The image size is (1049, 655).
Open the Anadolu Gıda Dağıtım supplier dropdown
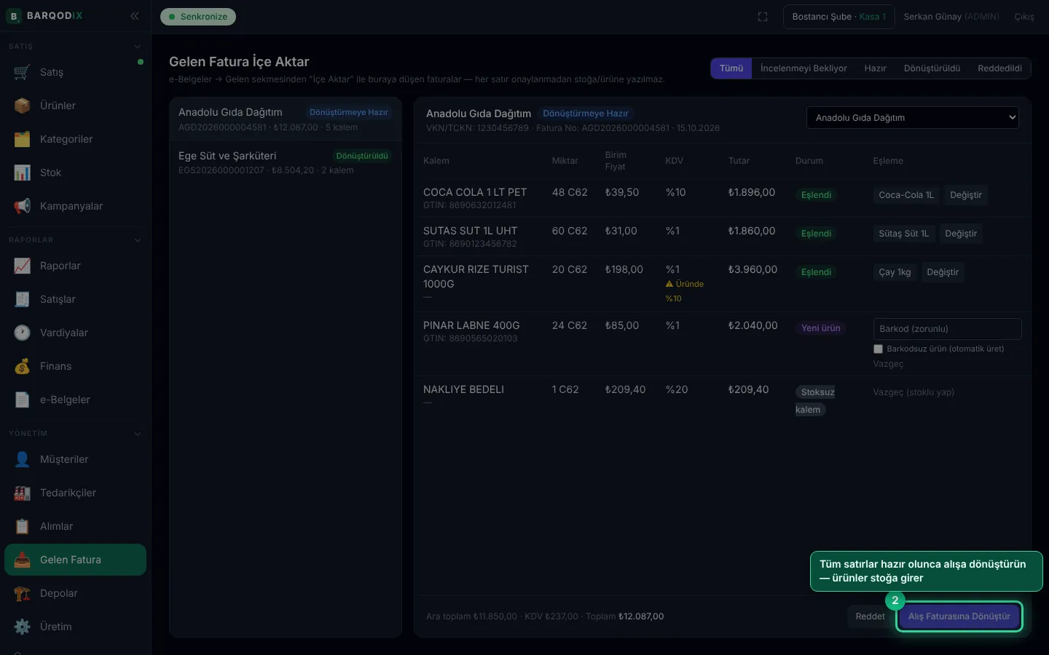(x=913, y=118)
